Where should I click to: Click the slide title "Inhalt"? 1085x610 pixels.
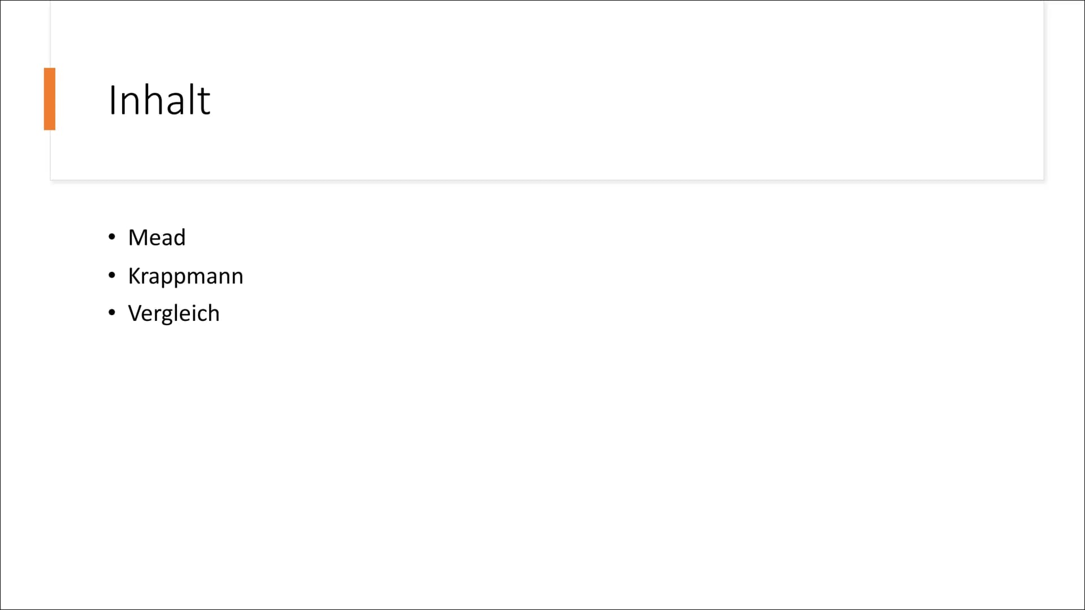coord(159,100)
